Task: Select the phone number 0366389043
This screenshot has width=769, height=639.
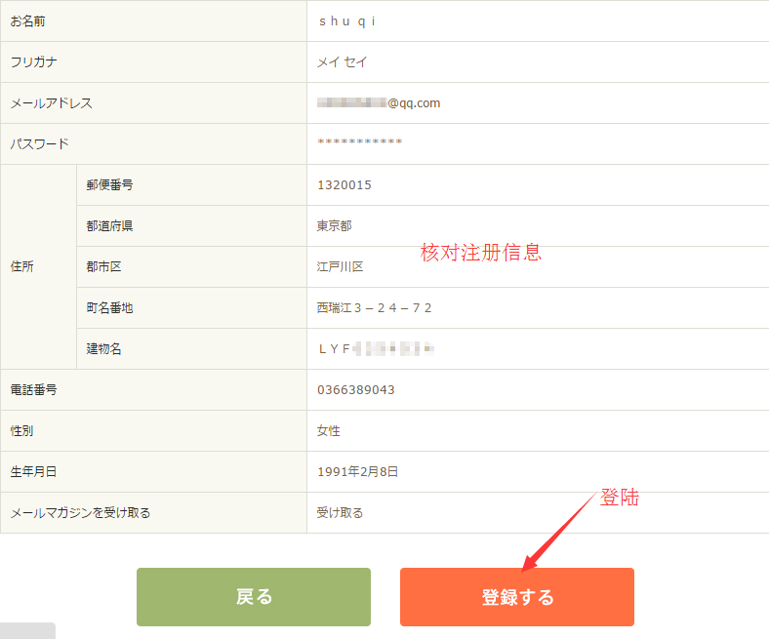Action: 356,390
